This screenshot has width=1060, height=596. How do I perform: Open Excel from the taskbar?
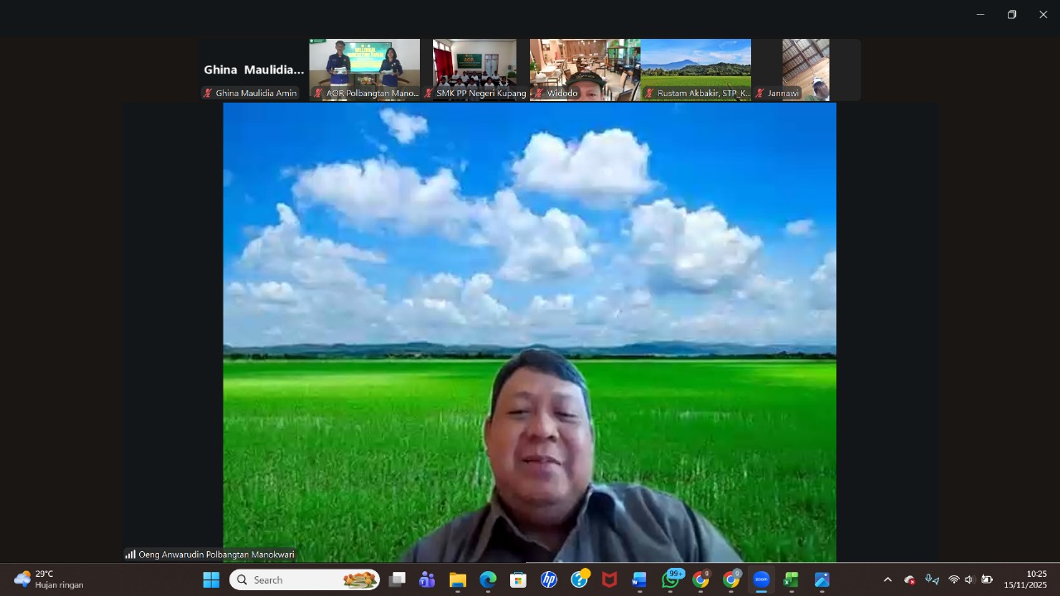791,580
